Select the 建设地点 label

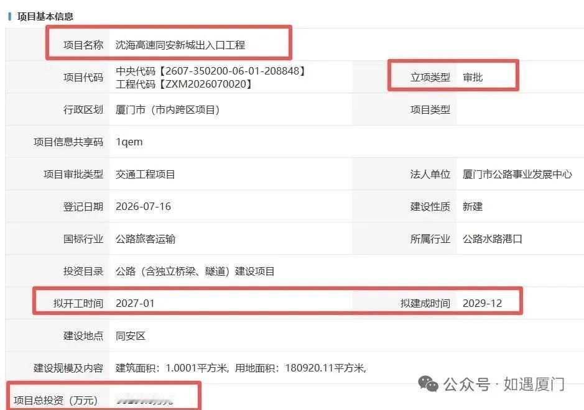pos(83,336)
